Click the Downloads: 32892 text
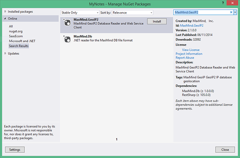Screen dimensions: 240x158 pos(188,40)
